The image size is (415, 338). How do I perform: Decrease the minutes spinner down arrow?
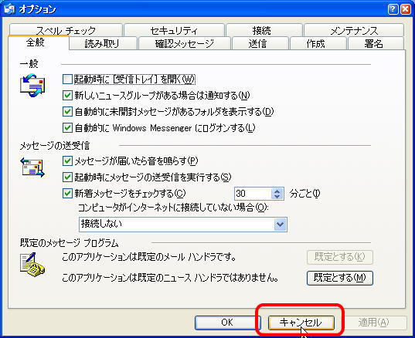277,197
